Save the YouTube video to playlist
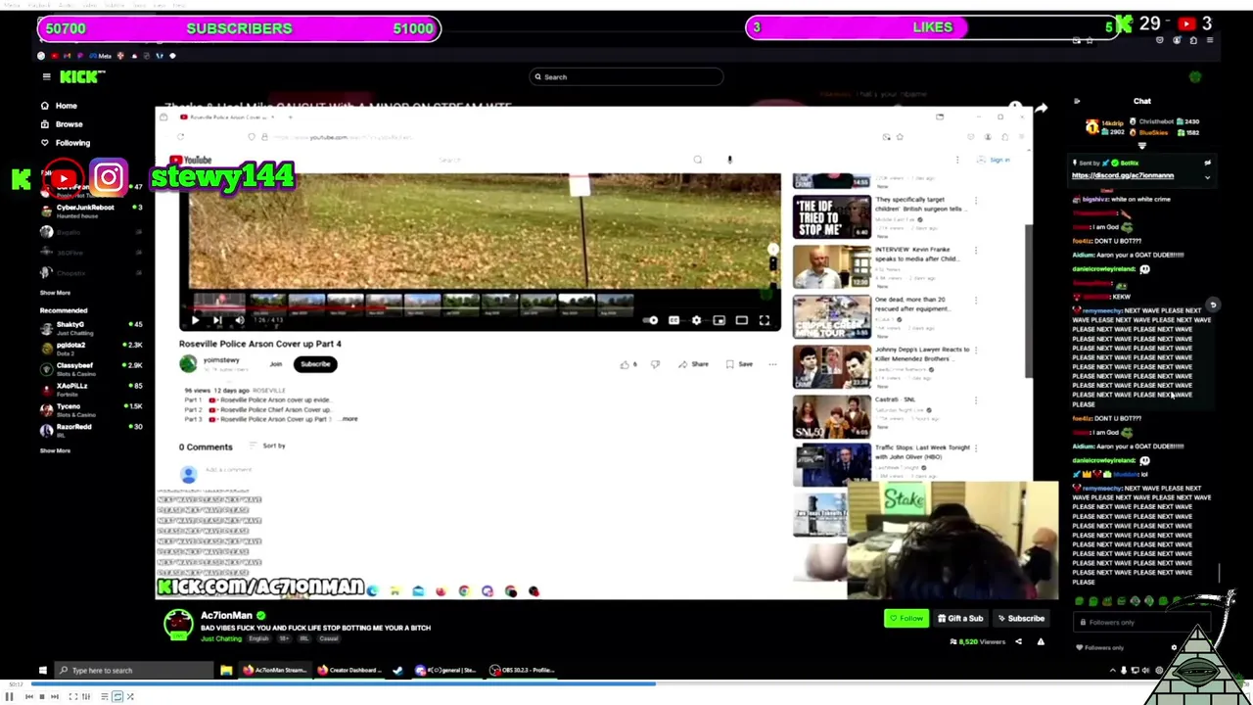1253x705 pixels. pos(739,364)
